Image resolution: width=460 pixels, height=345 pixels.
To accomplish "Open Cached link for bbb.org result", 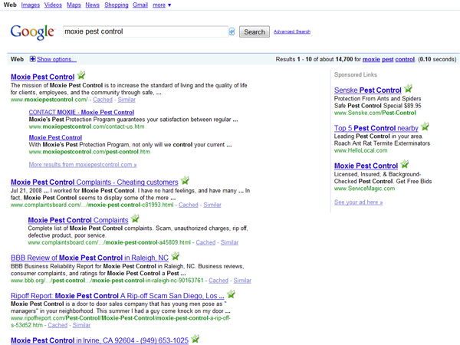I will (x=219, y=281).
